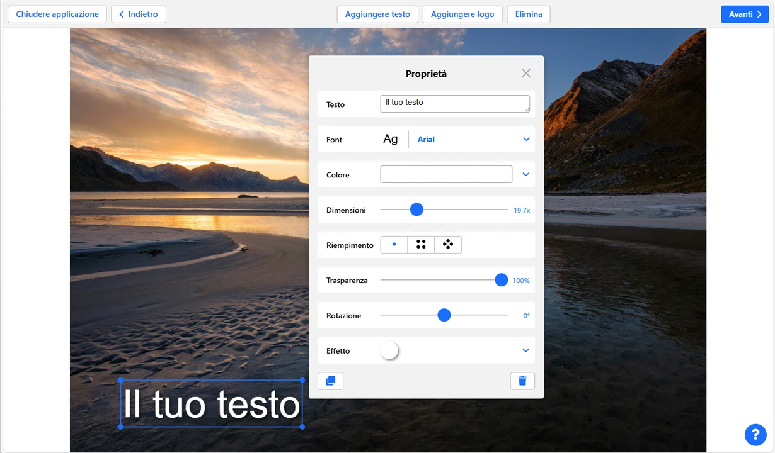Proceed with the Avanti button
This screenshot has height=453, width=775.
pyautogui.click(x=745, y=14)
